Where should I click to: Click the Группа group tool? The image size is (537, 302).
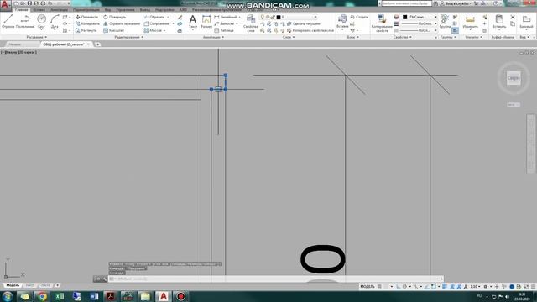coord(445,21)
